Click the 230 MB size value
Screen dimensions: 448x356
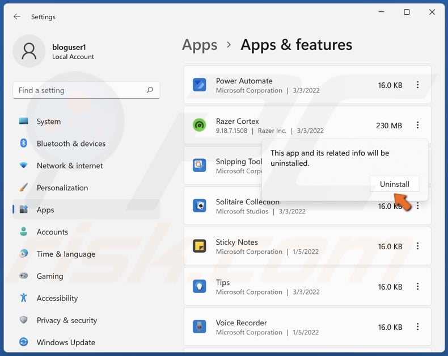(x=389, y=125)
